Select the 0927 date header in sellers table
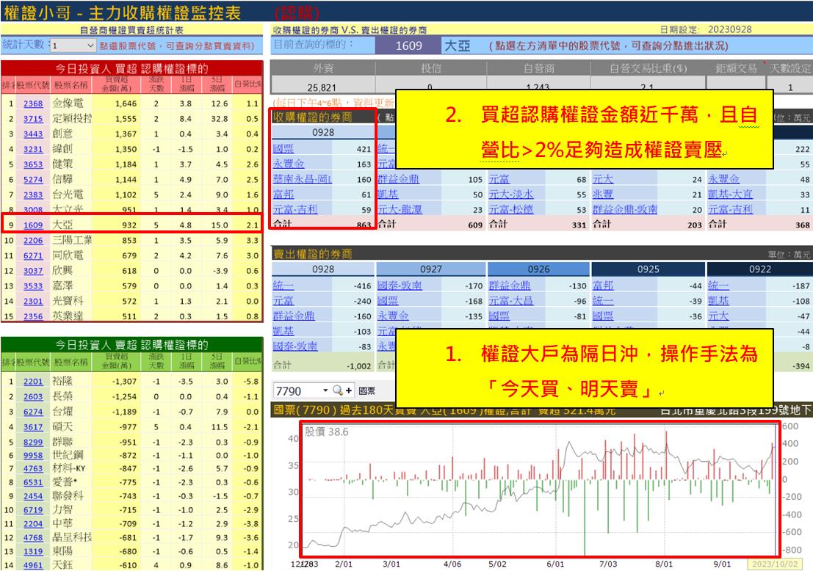Screen dimensions: 813x571 pos(431,269)
